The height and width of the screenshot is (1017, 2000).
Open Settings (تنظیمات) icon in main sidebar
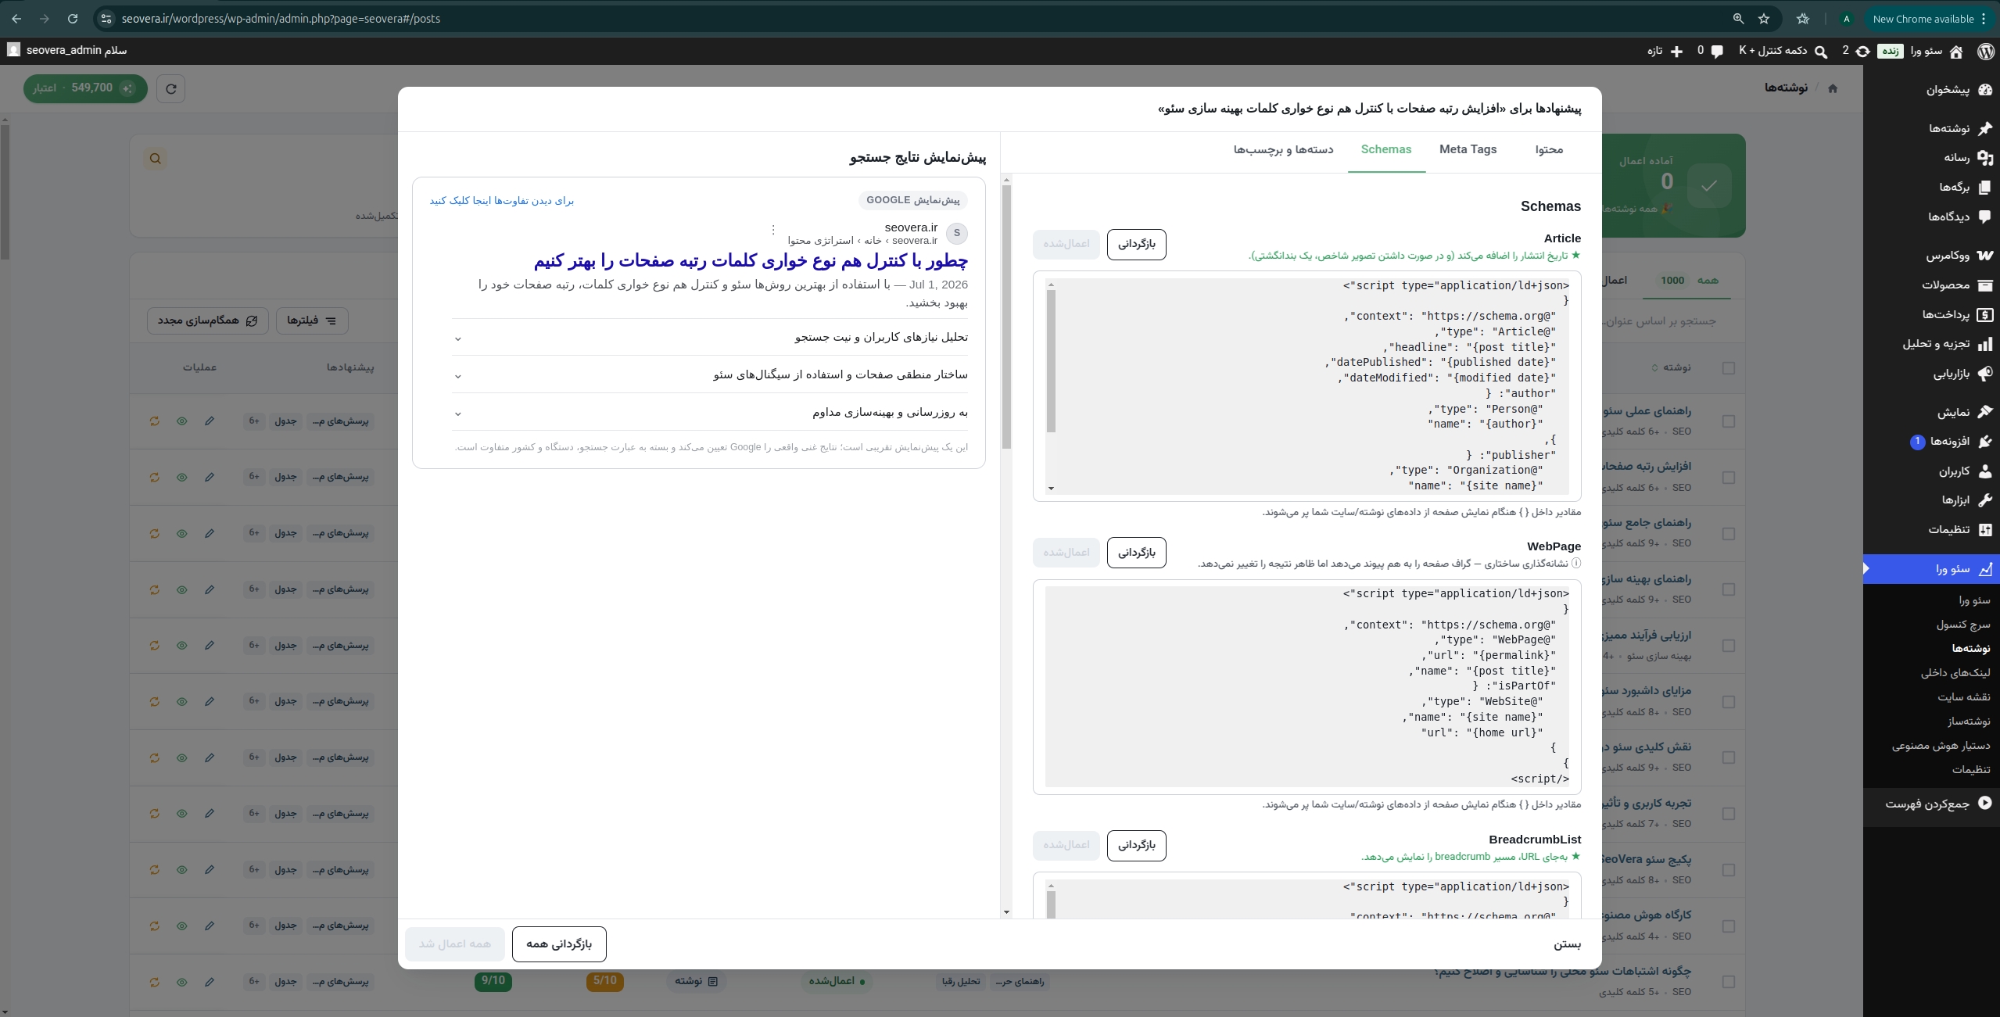(1984, 530)
